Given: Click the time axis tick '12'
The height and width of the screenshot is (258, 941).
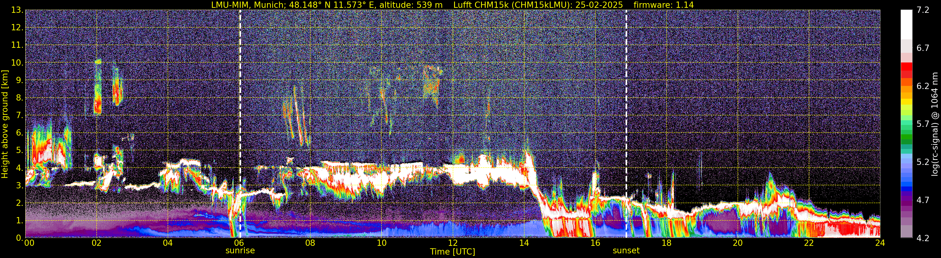Looking at the screenshot, I should pos(453,243).
